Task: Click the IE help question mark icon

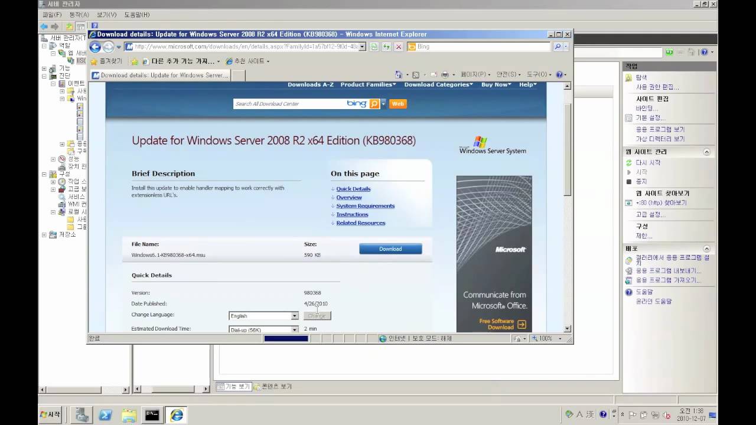Action: click(559, 74)
